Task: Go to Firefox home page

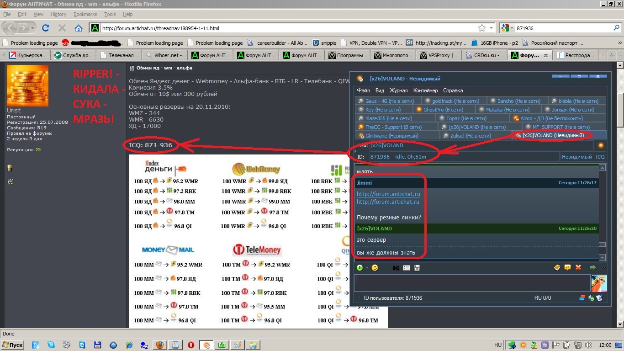Action: point(79,28)
